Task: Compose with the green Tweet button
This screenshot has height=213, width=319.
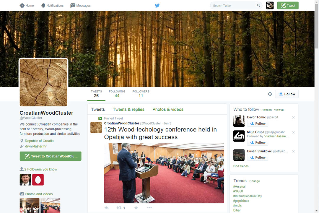Action: 288,6
